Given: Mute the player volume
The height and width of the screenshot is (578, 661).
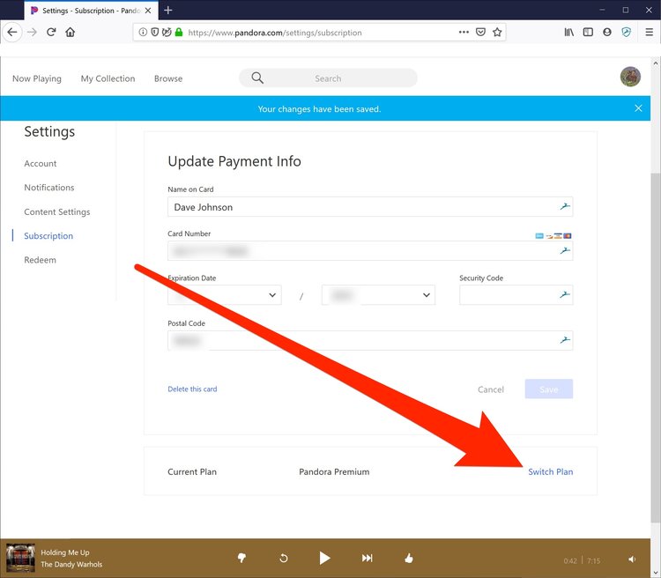Looking at the screenshot, I should (x=632, y=559).
